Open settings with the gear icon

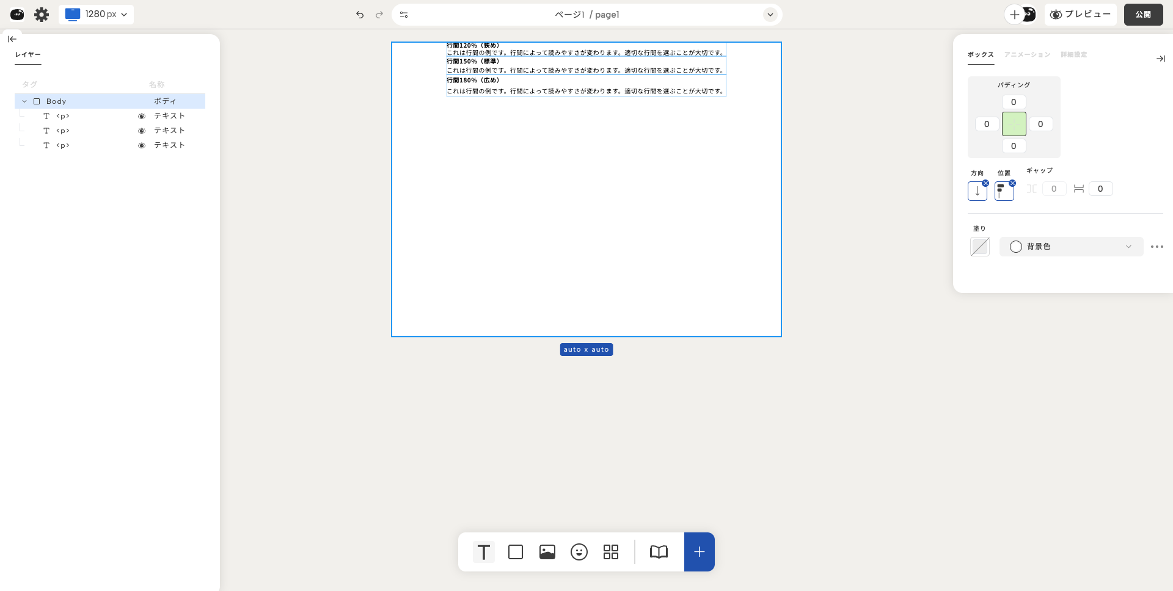42,15
